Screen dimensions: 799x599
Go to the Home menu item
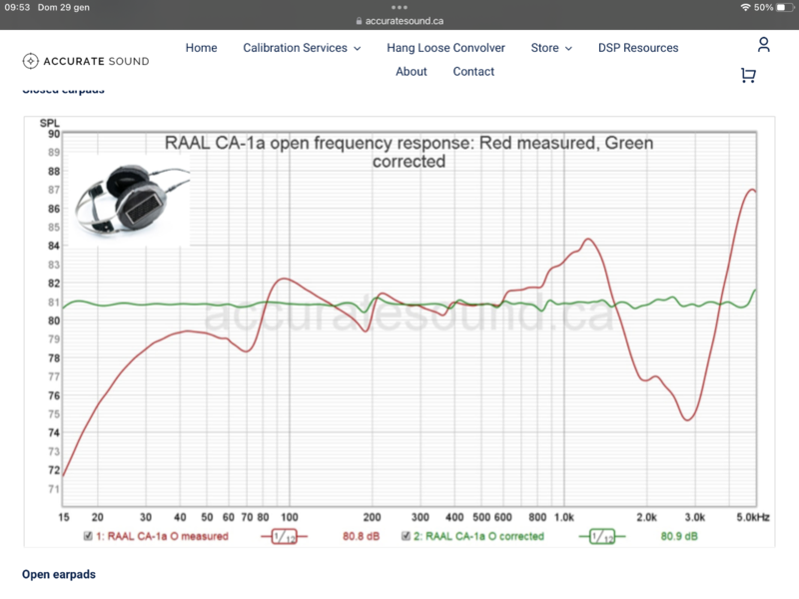click(x=201, y=48)
